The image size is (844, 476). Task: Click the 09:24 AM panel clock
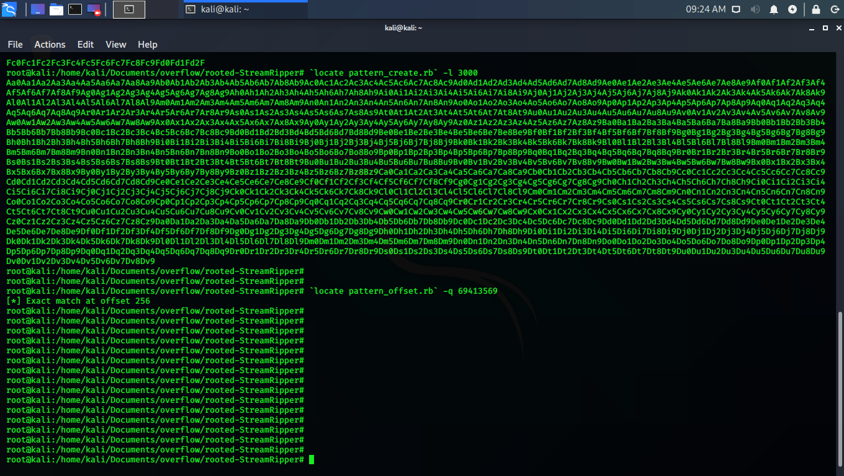(x=706, y=9)
